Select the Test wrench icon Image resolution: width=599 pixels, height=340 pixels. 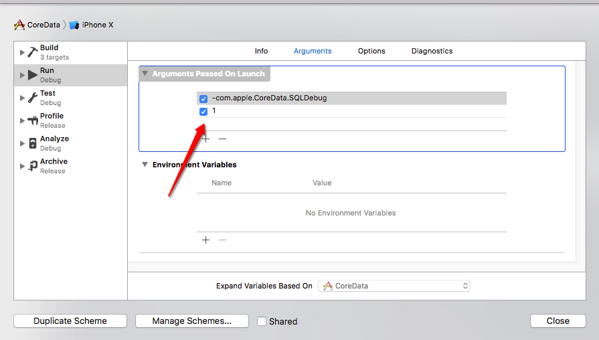[x=33, y=98]
